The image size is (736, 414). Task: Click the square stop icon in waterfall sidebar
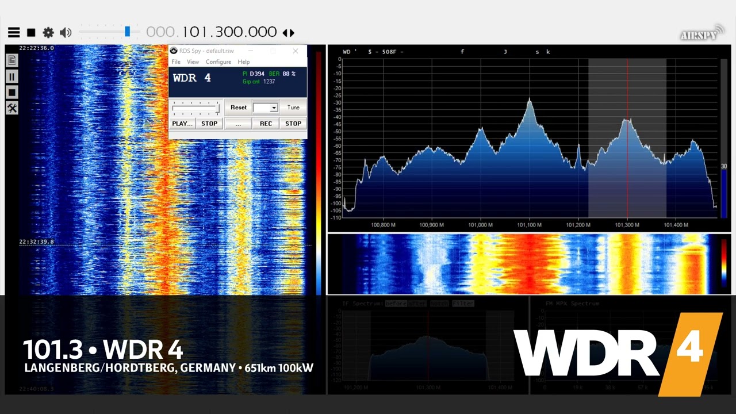click(x=11, y=92)
